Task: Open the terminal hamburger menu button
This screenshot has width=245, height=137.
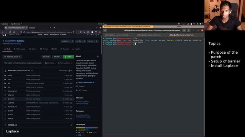Action: click(x=189, y=30)
